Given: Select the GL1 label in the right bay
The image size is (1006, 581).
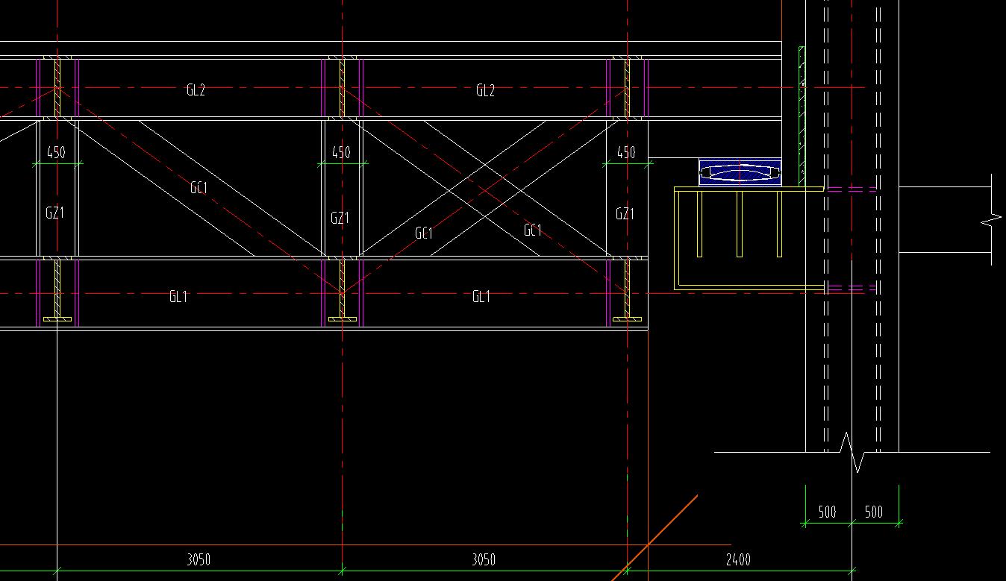Looking at the screenshot, I should click(481, 297).
